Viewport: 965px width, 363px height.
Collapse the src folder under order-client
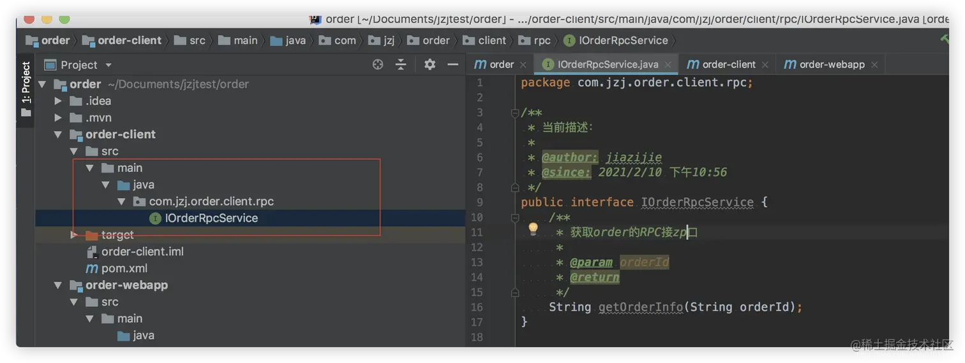(x=74, y=151)
